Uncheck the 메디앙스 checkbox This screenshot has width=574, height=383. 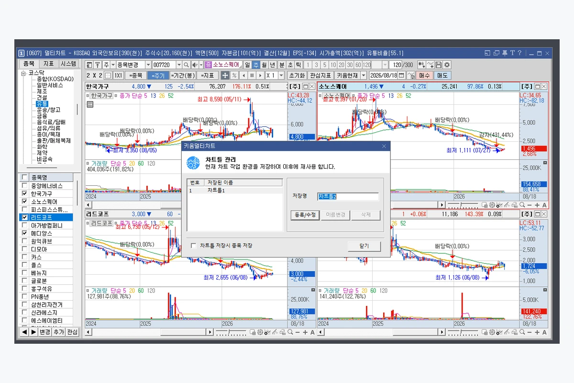24,233
